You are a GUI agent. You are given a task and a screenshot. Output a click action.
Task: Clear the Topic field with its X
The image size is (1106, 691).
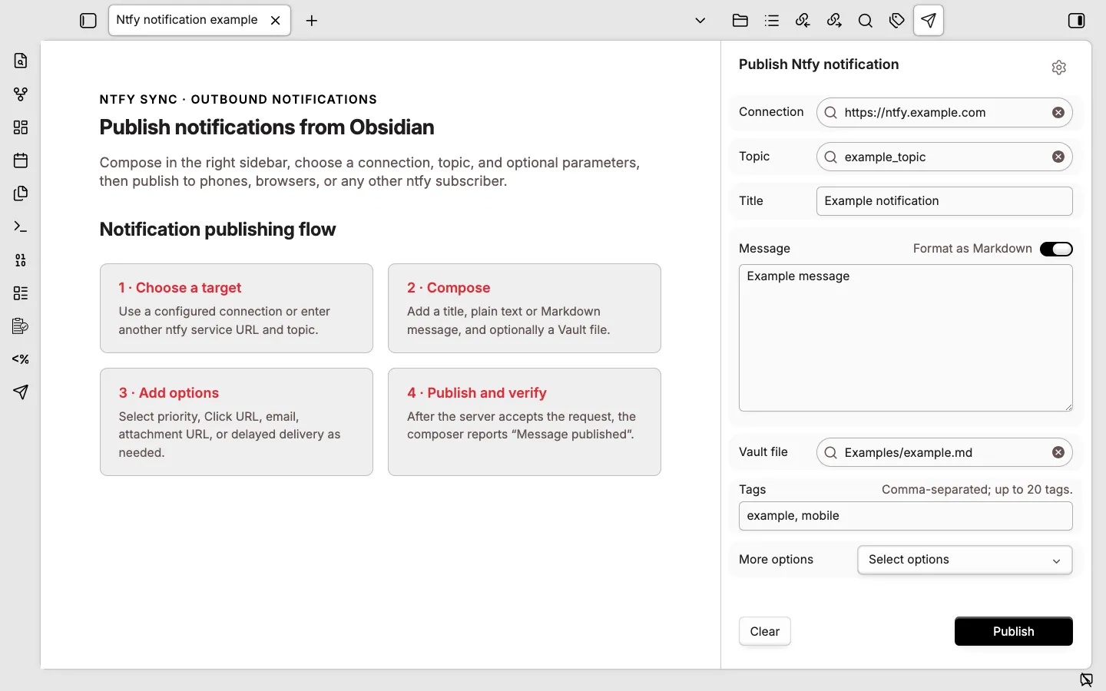(x=1059, y=157)
